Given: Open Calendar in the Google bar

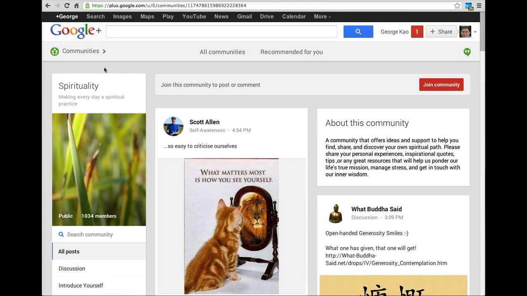Looking at the screenshot, I should click(294, 16).
